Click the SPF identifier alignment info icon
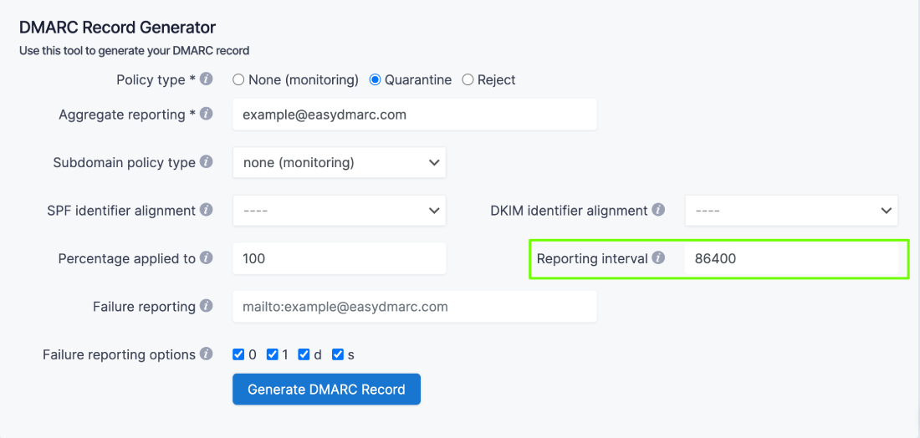Image resolution: width=920 pixels, height=438 pixels. click(206, 210)
